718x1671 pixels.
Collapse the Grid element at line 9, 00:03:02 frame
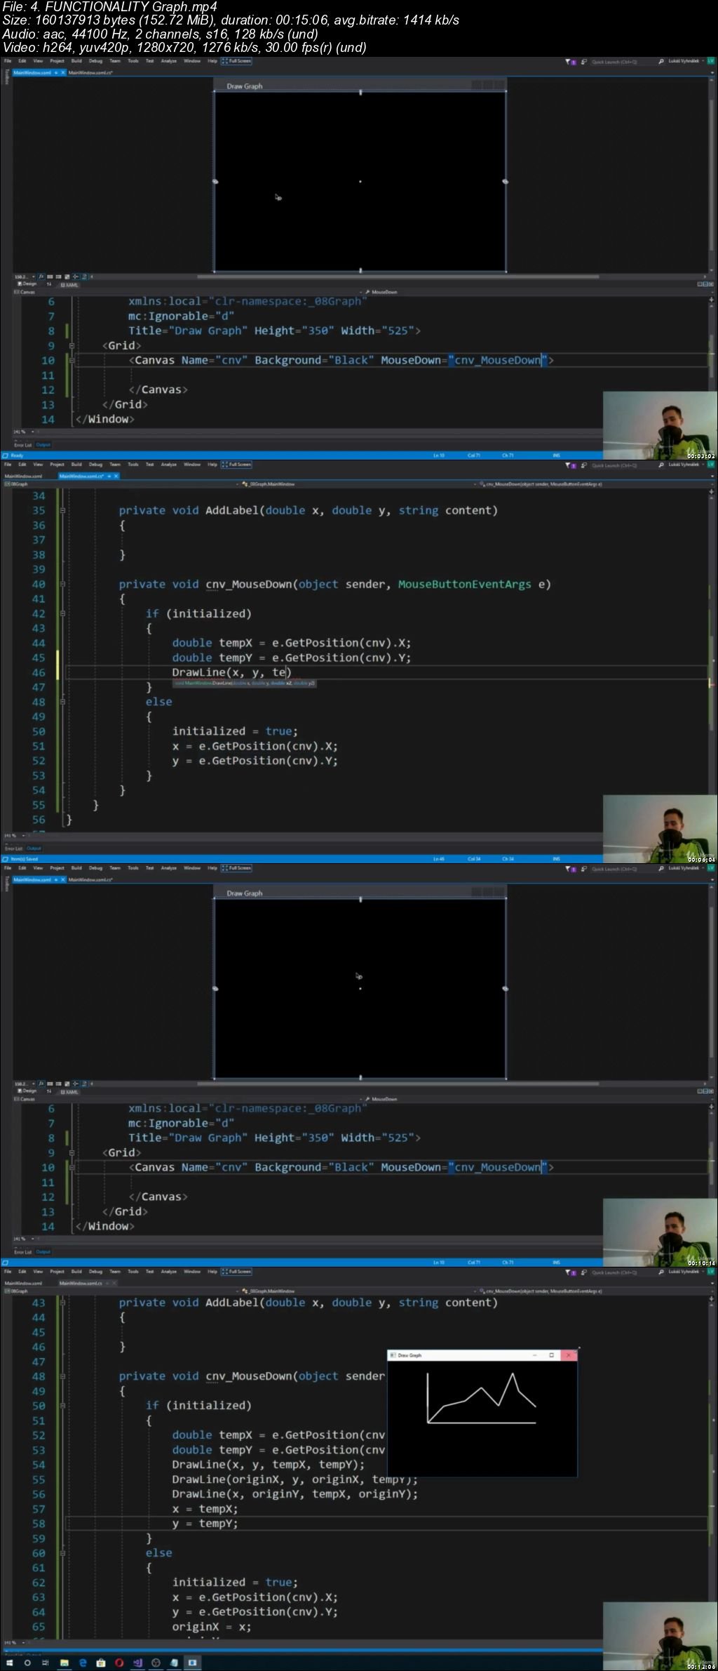(72, 346)
